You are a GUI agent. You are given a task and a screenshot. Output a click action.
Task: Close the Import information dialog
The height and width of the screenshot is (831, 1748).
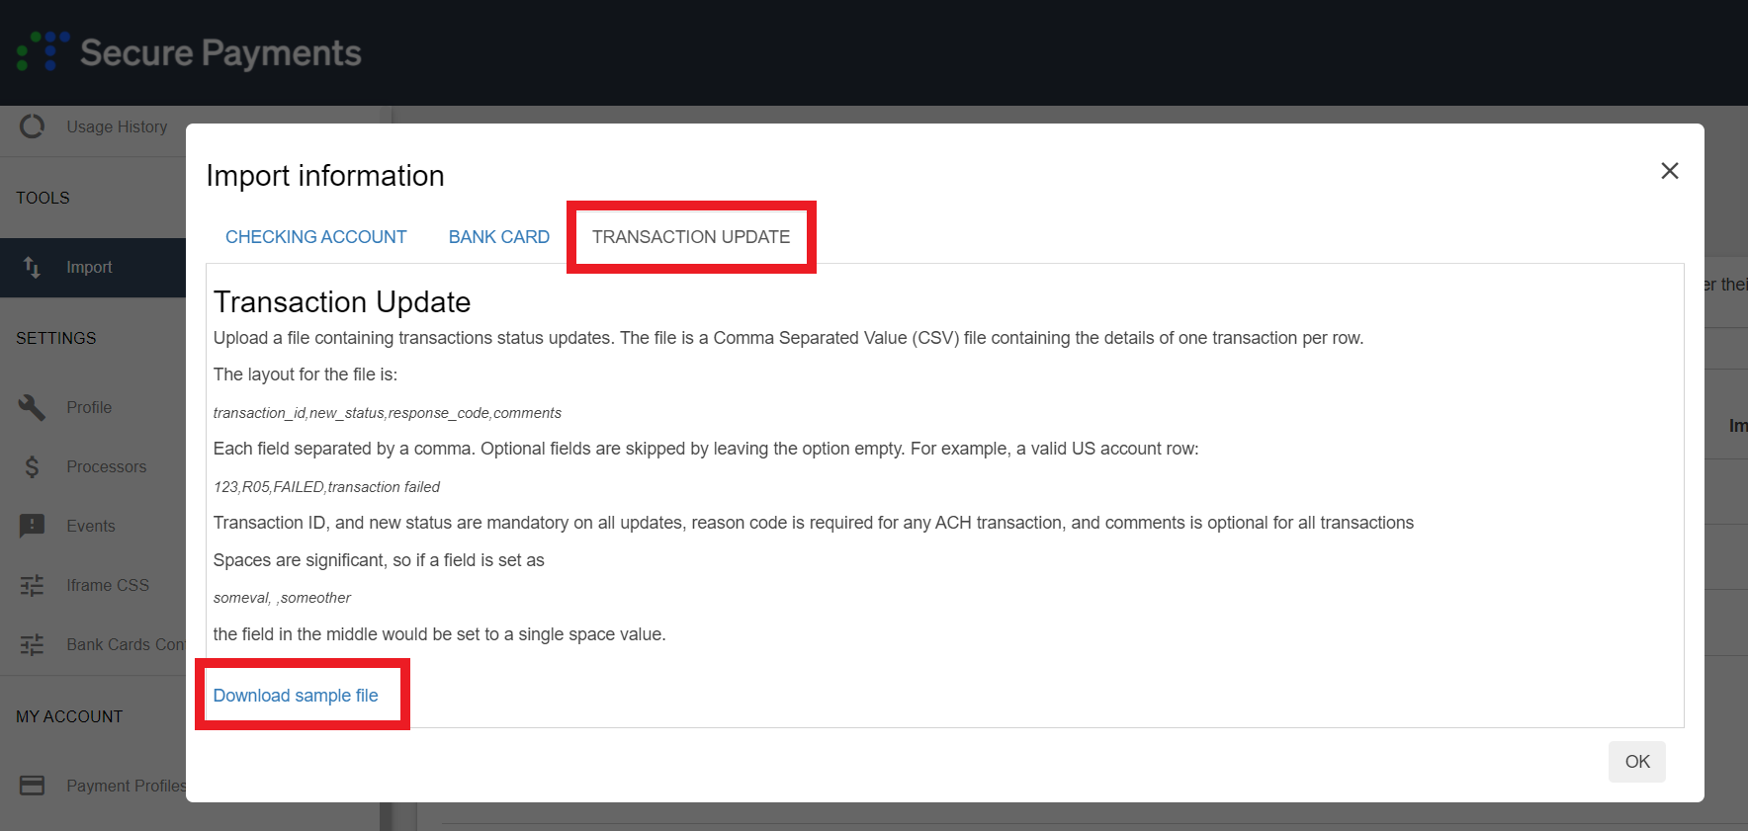pyautogui.click(x=1670, y=171)
